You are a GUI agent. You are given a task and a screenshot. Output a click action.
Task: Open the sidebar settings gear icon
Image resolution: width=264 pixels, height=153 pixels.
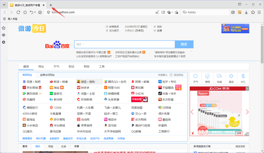[x=4, y=42]
